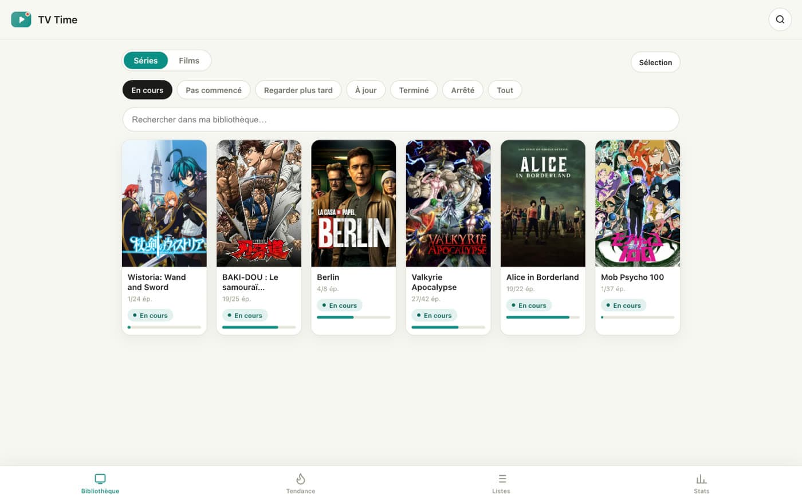Viewport: 802px width, 501px height.
Task: Click the 1/24 ép. episode count
Action: (x=140, y=299)
